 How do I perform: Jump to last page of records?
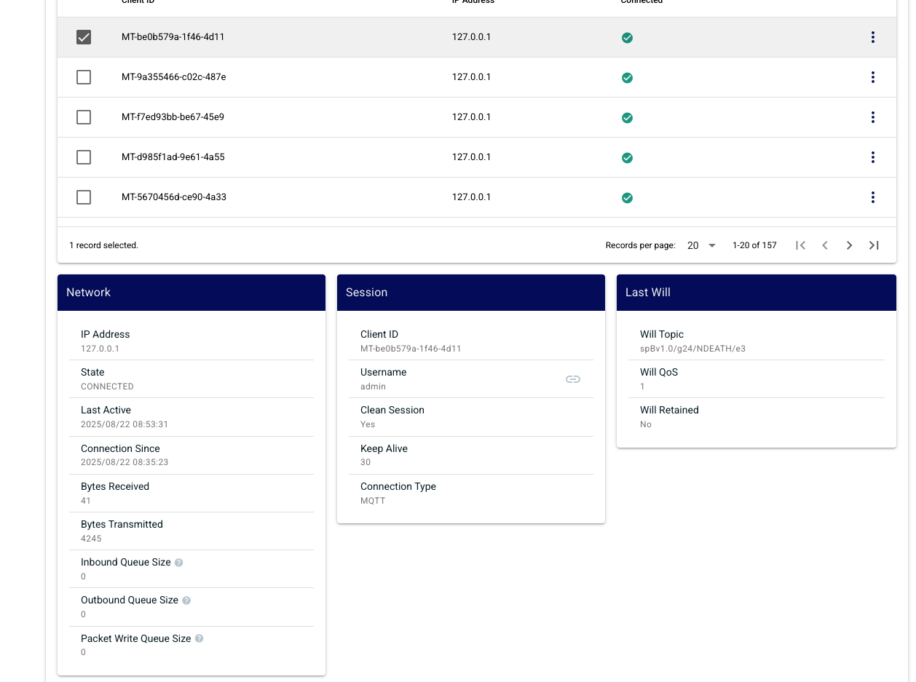click(x=874, y=245)
